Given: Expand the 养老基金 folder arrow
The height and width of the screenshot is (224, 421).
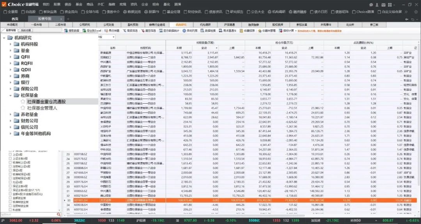Looking at the screenshot, I should coord(11,115).
